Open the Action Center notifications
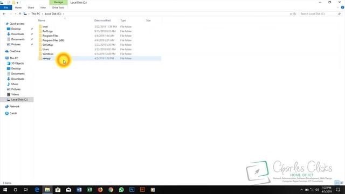Screen dimensions: 345x194 pos(338,190)
